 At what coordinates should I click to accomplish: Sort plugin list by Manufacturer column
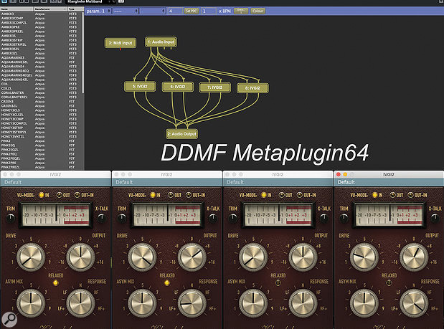(x=50, y=9)
